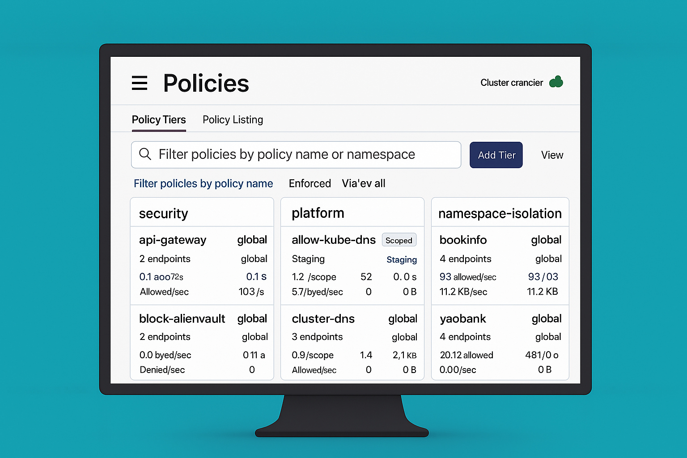Click the Scoped badge on allow-kube-dns
The image size is (687, 458).
(399, 240)
